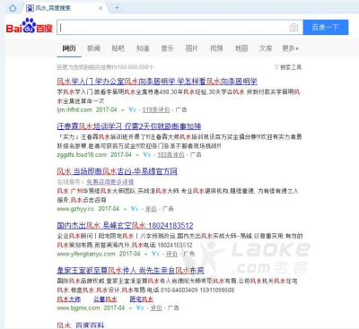Click the ljm.ihfhd.com green URL text
The width and height of the screenshot is (359, 329).
click(74, 109)
